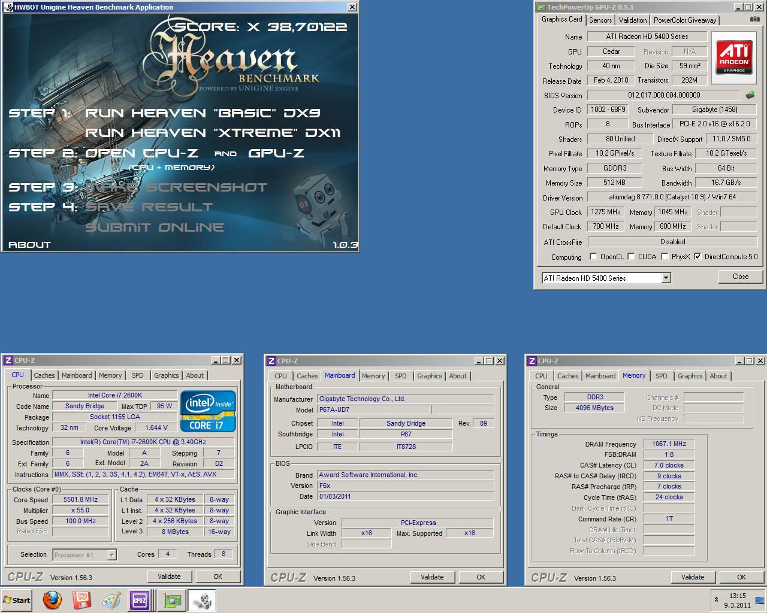This screenshot has width=767, height=613.
Task: Click Validate in the CPU-Z Mainboard window
Action: 432,577
